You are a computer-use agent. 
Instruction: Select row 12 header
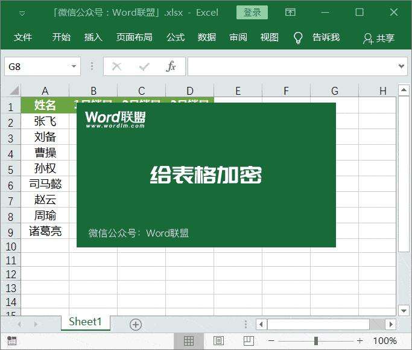point(10,275)
